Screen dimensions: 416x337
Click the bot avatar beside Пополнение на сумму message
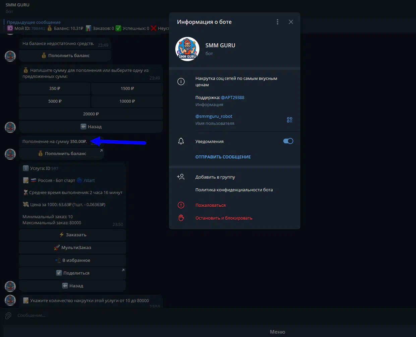[x=10, y=154]
